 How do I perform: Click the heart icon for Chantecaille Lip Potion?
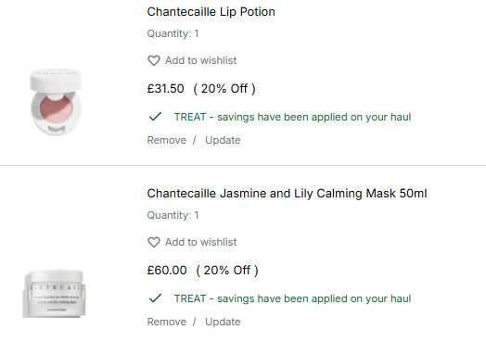click(x=154, y=60)
